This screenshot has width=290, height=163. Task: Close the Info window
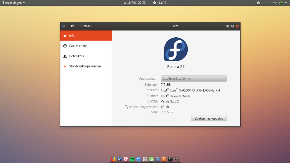tap(237, 26)
